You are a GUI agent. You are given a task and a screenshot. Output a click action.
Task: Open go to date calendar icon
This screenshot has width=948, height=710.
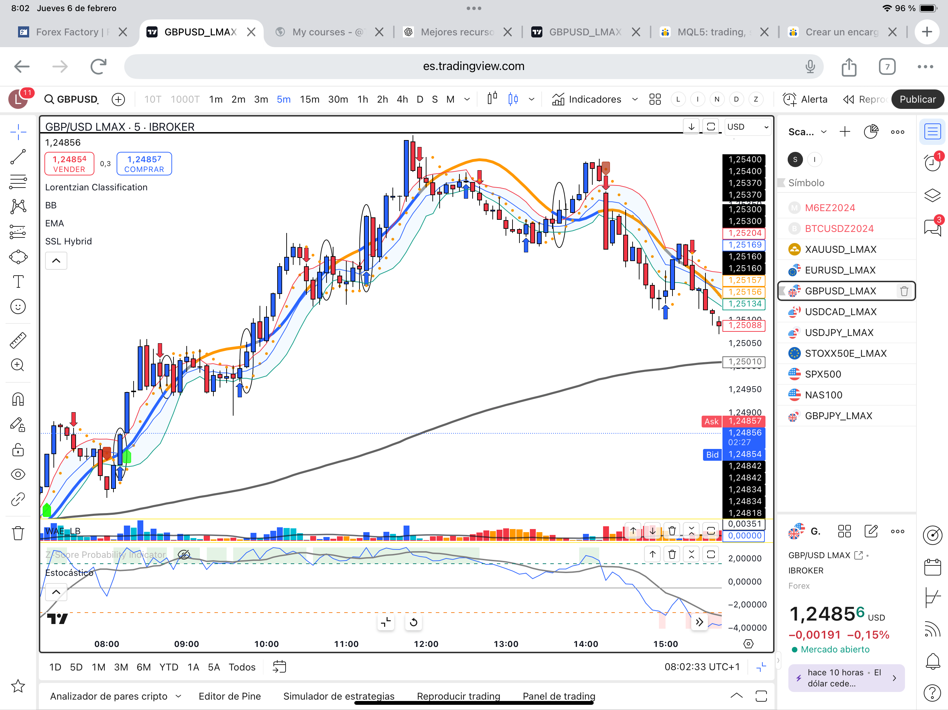279,667
